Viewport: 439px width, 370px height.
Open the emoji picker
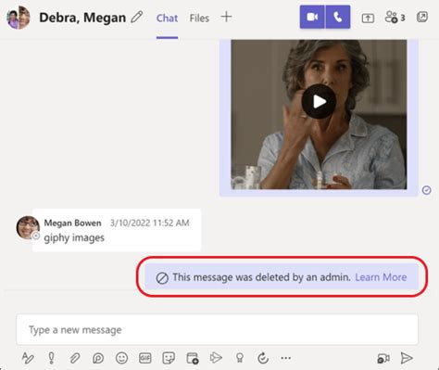(121, 358)
